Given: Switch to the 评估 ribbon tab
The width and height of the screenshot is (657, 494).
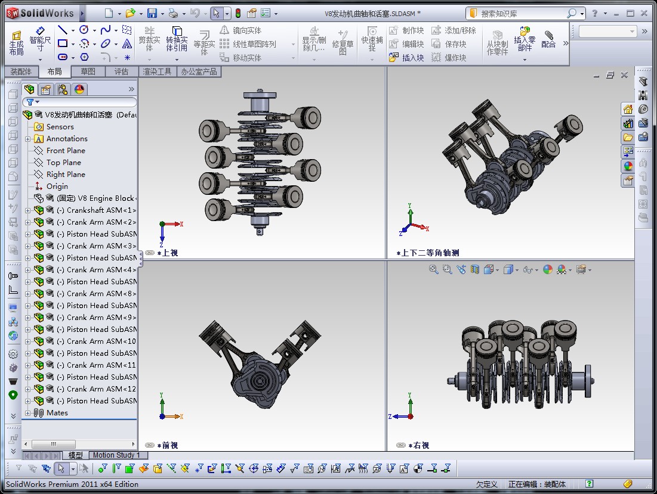Looking at the screenshot, I should point(121,71).
